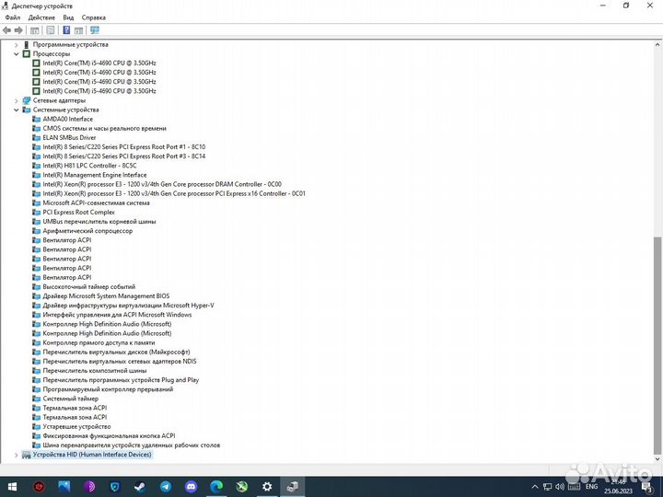663x497 pixels.
Task: Select Intel Management Engine Interface
Action: point(95,175)
